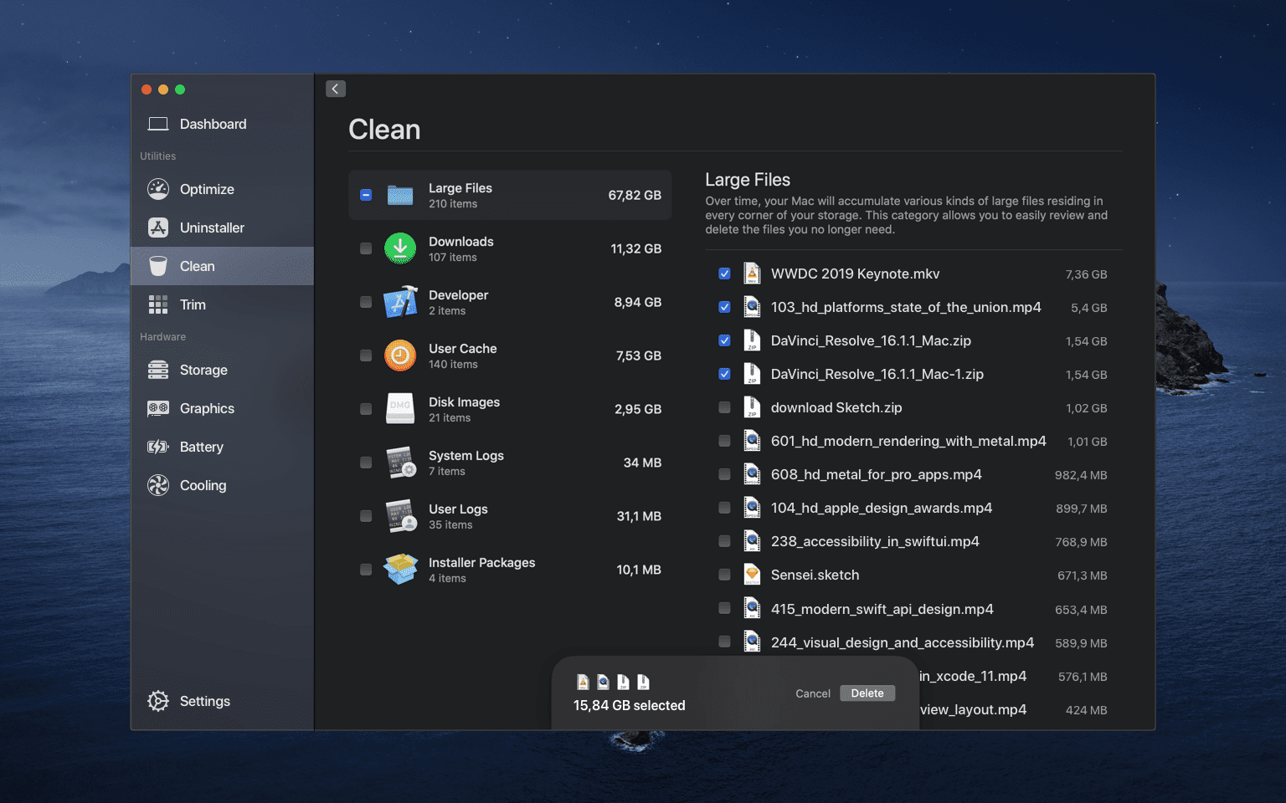Check the download Sketch.zip checkbox
The width and height of the screenshot is (1286, 803).
point(724,407)
